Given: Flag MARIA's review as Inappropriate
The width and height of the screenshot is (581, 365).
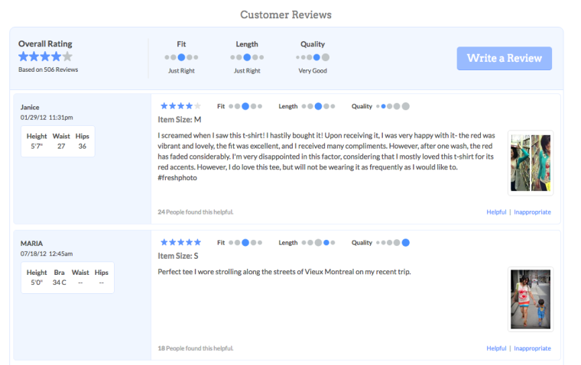Looking at the screenshot, I should tap(532, 348).
